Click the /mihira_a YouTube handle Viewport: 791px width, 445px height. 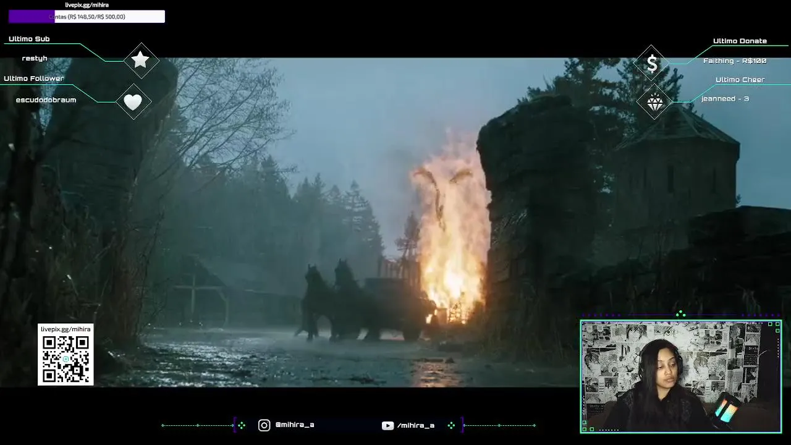pos(416,425)
